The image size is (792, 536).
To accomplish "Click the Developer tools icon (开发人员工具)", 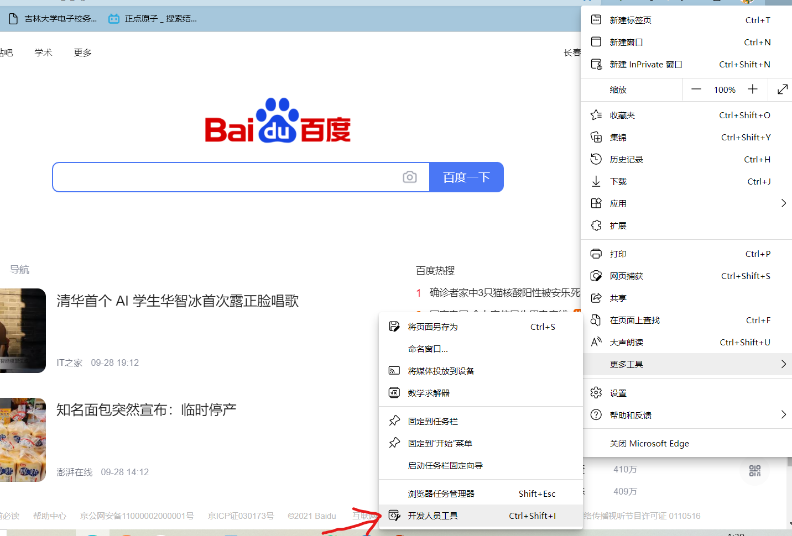I will pyautogui.click(x=394, y=516).
